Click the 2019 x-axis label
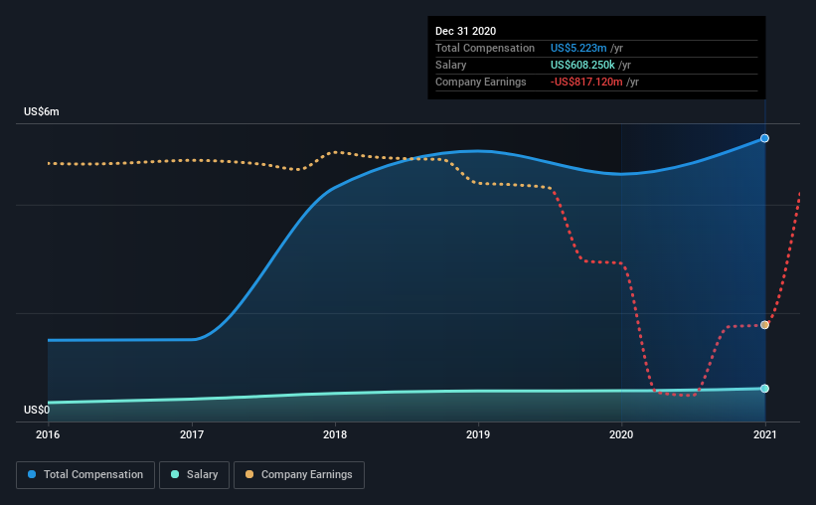Screen dimensions: 816x505 478,434
